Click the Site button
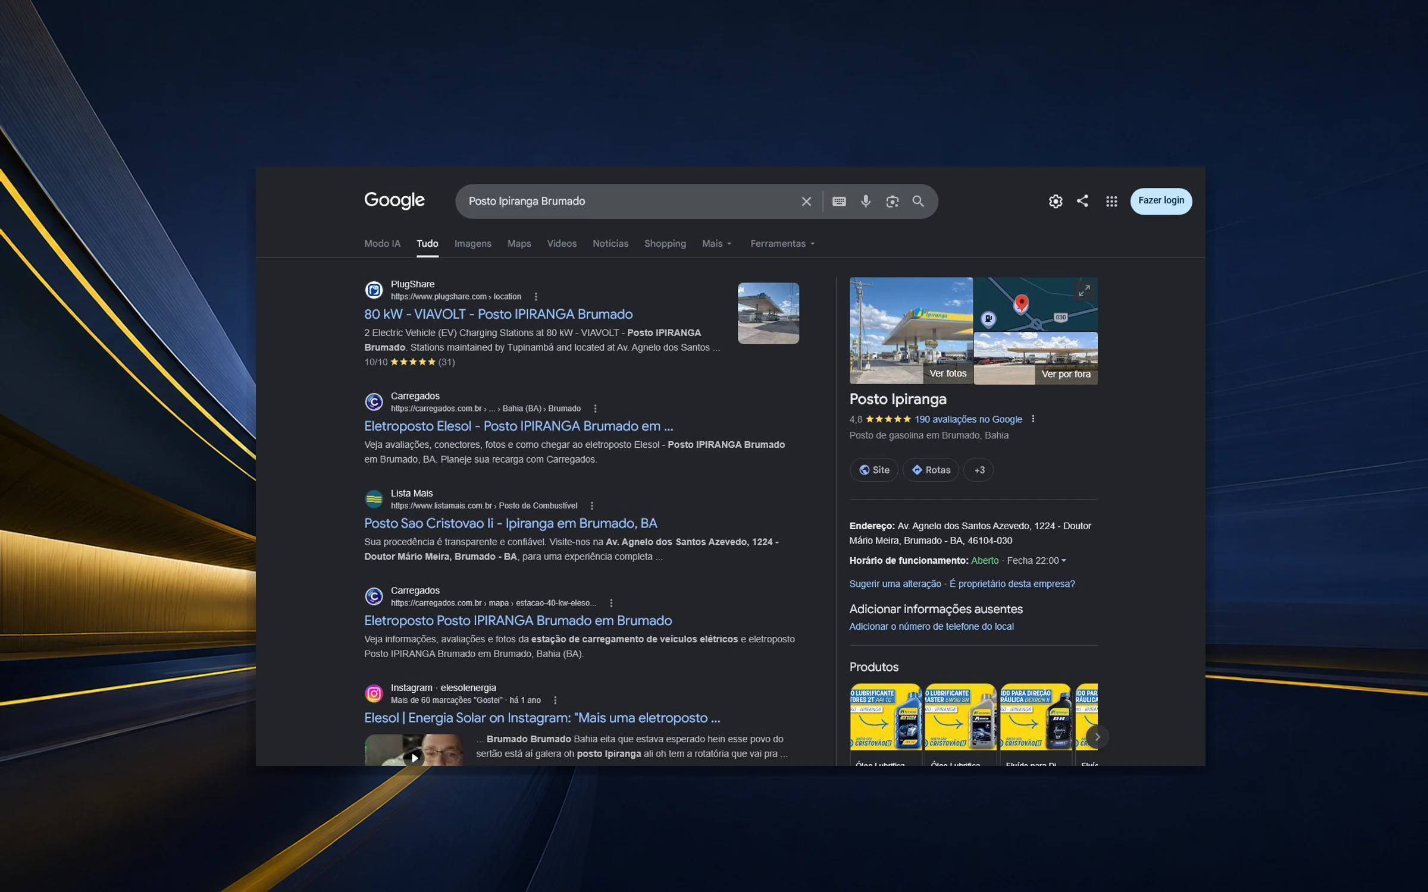1428x892 pixels. point(874,470)
